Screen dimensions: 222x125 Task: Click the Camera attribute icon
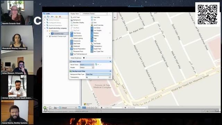(x=72, y=25)
